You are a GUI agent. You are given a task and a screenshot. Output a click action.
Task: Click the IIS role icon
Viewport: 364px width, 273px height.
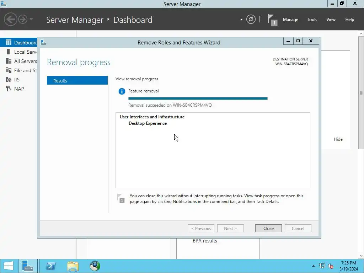(x=9, y=79)
